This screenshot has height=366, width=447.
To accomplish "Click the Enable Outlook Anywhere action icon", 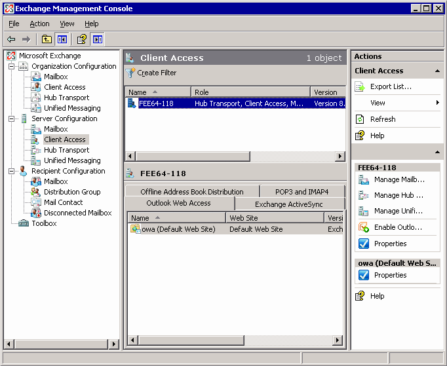I will click(x=364, y=227).
